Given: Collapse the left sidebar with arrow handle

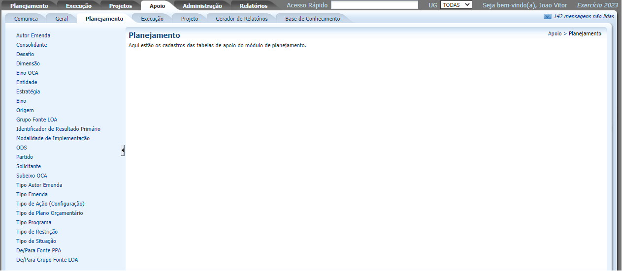Looking at the screenshot, I should [123, 151].
